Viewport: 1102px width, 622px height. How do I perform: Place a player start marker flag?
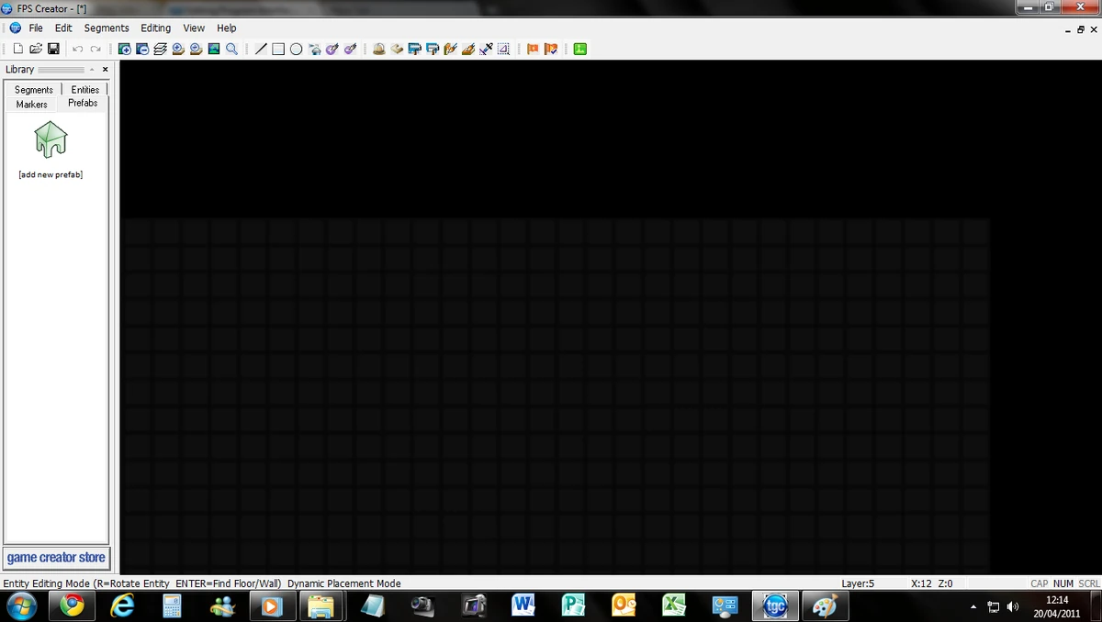pyautogui.click(x=532, y=49)
